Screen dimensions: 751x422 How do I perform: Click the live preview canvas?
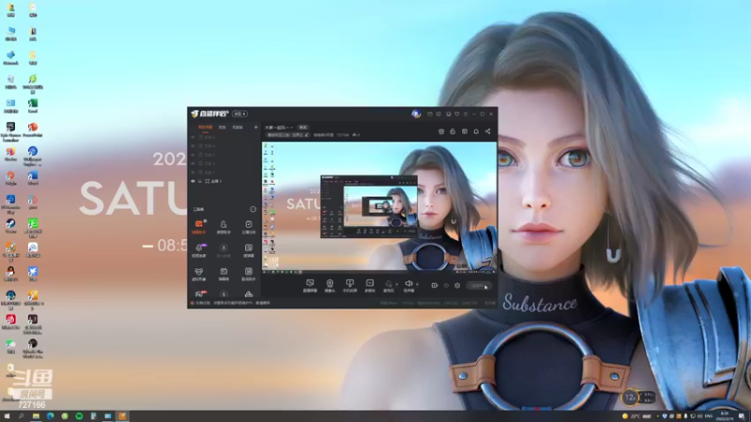pyautogui.click(x=379, y=208)
